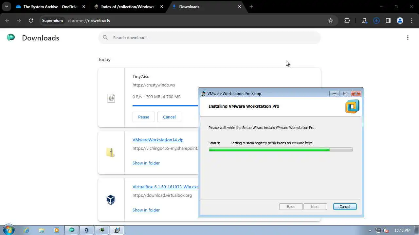Show hidden system tray icons

370,230
